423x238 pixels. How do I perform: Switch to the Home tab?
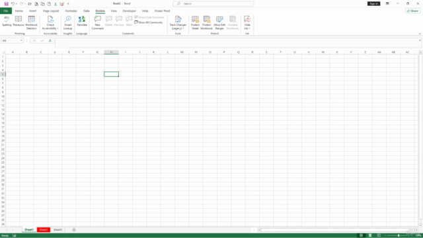coord(19,11)
